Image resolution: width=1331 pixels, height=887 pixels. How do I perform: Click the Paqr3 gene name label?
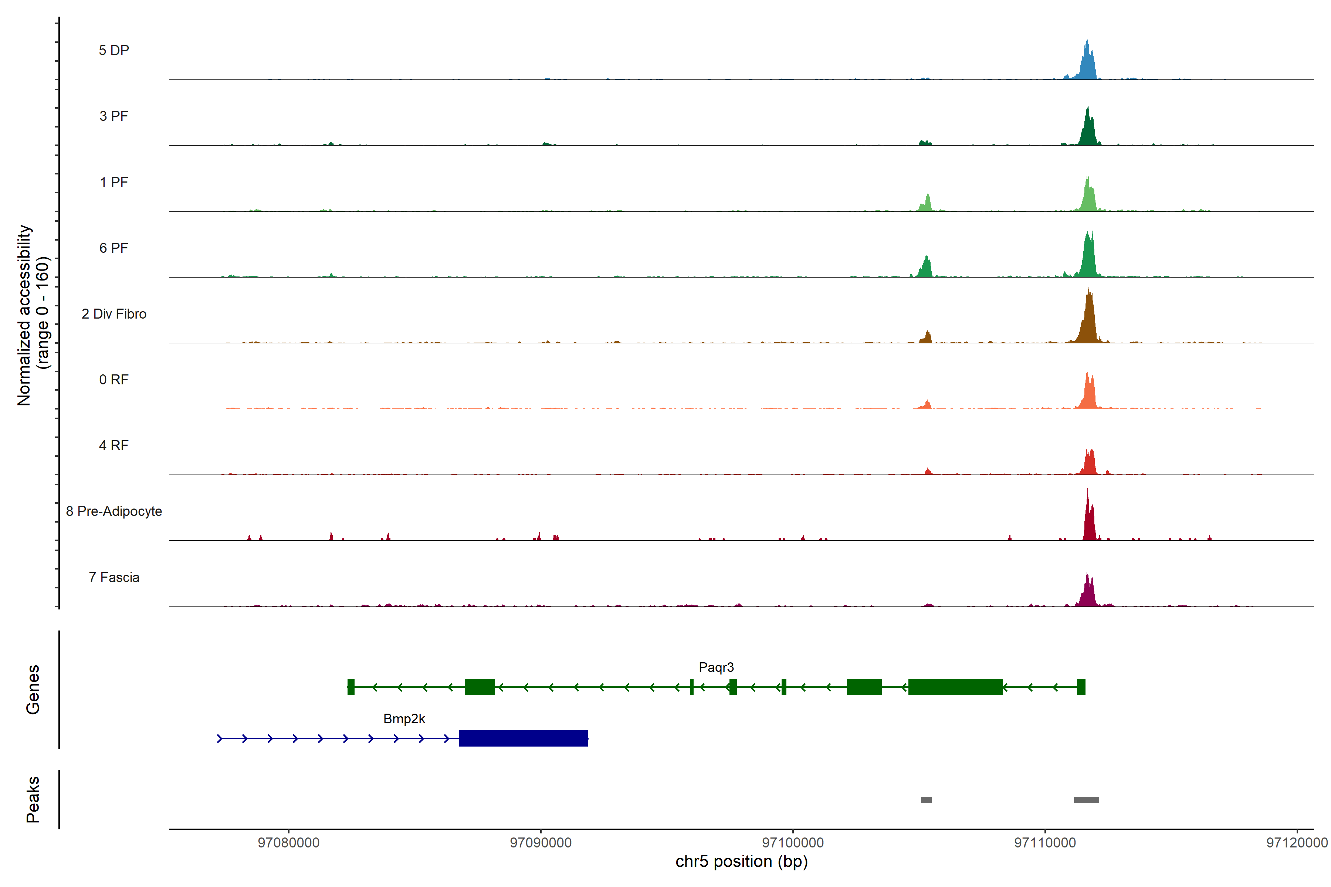716,667
